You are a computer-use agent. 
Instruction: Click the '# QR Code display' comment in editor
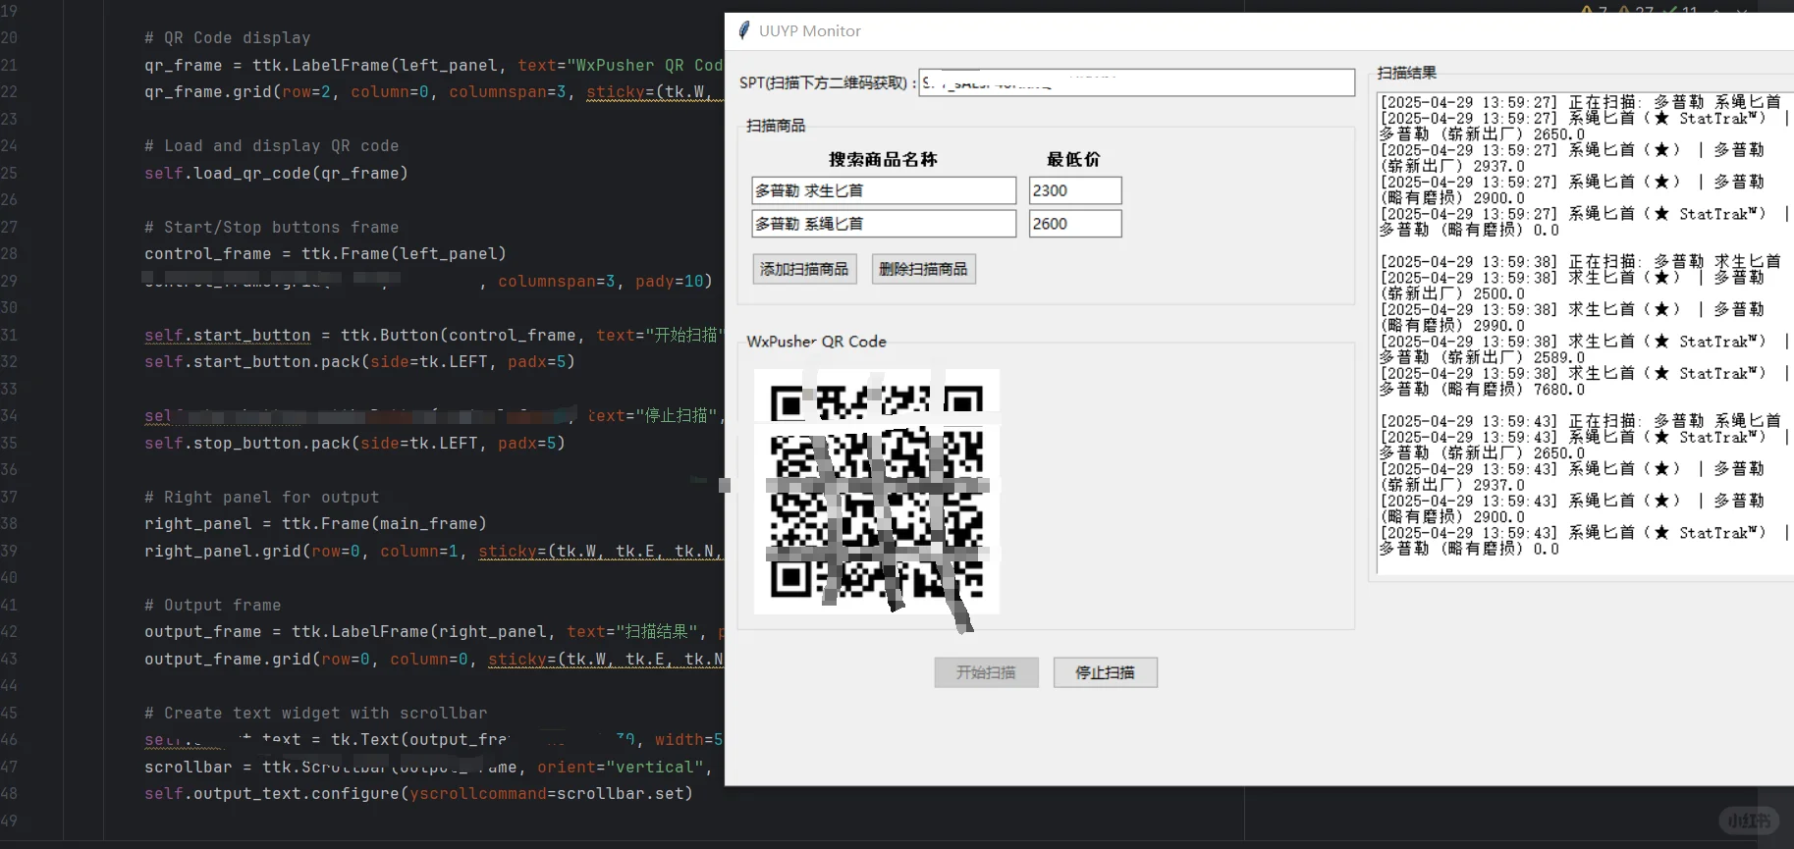tap(228, 38)
